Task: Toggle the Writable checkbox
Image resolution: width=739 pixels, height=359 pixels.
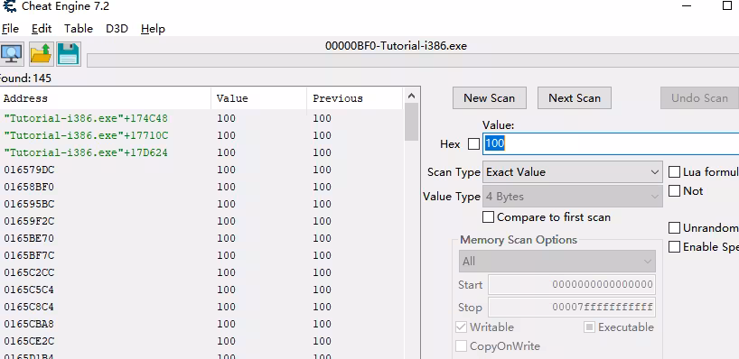Action: click(x=461, y=327)
